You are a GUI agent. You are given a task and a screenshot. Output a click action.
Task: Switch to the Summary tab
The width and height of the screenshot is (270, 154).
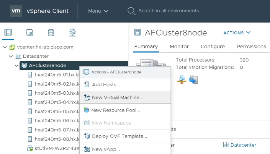click(146, 47)
